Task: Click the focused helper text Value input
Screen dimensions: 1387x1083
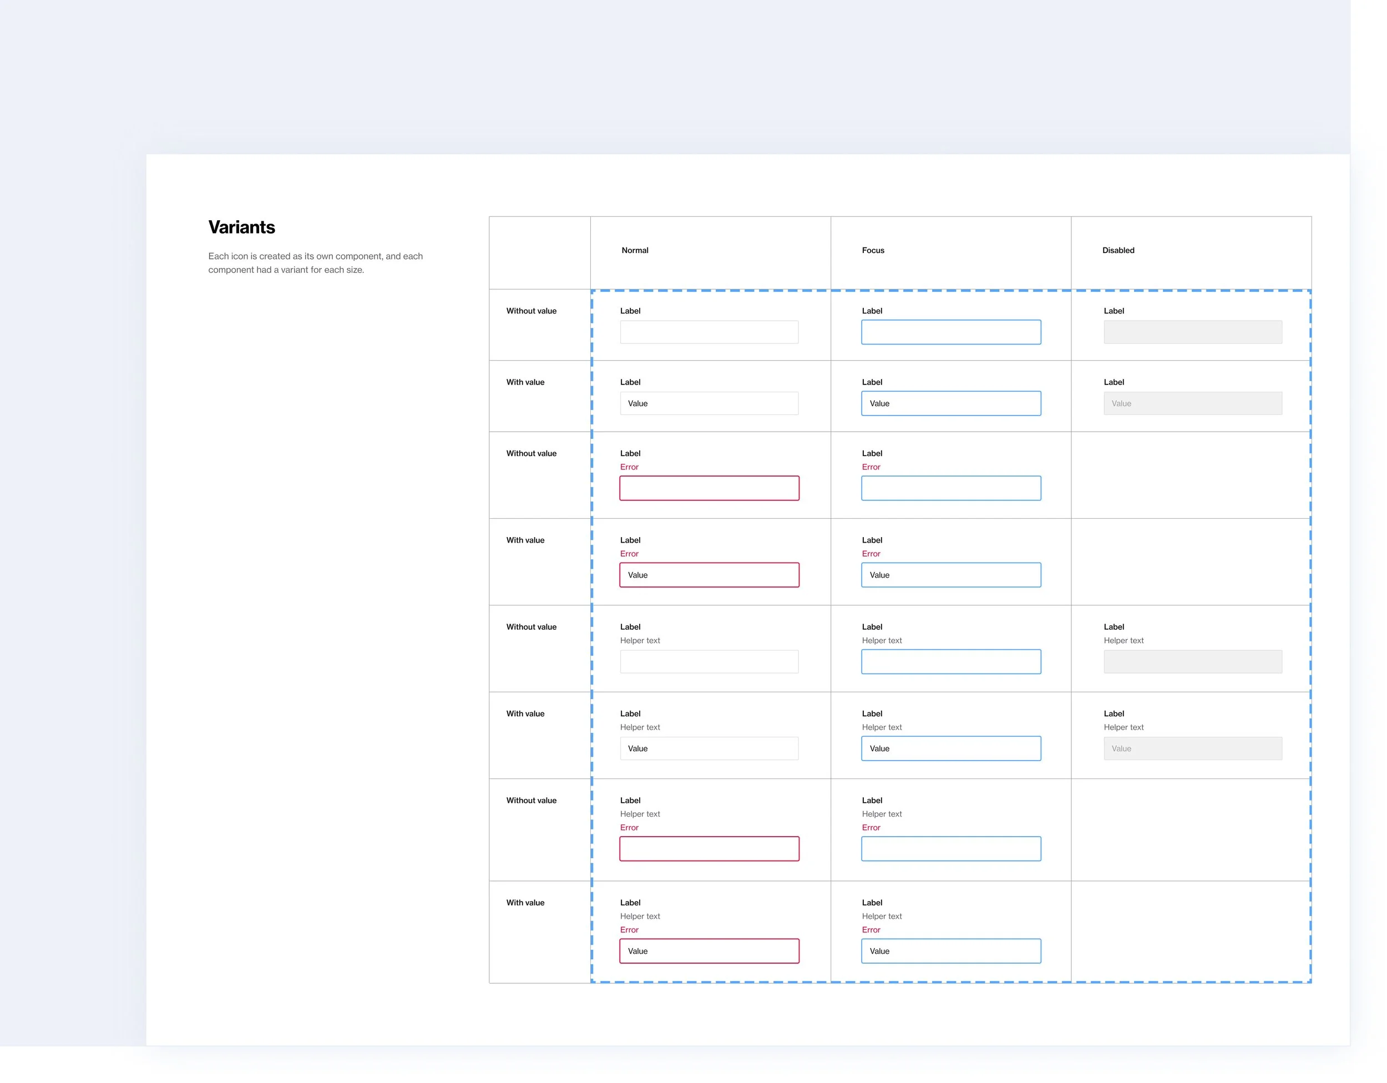Action: [x=951, y=748]
